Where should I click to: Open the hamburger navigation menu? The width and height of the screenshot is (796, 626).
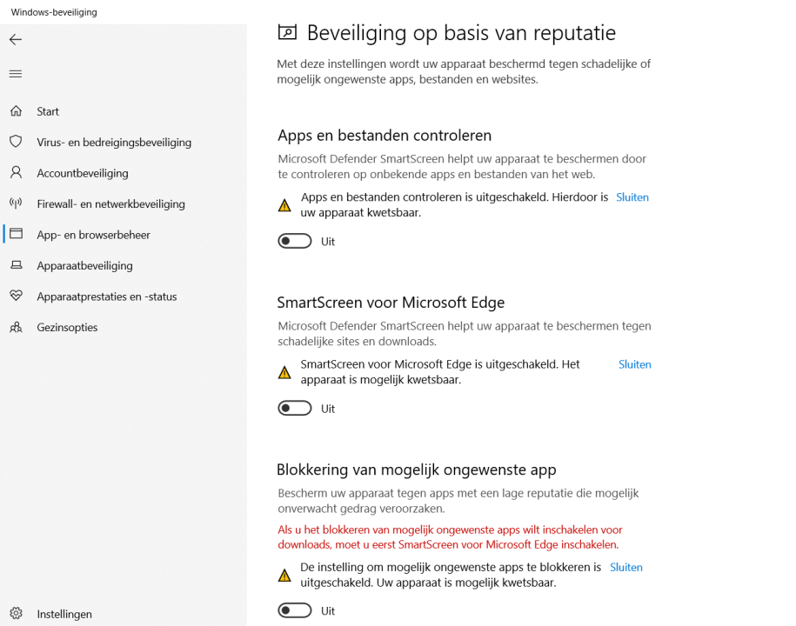coord(16,74)
